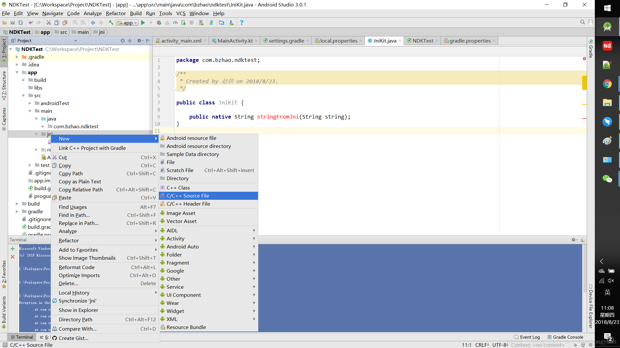
Task: Collapse the src folder
Action: click(24, 95)
